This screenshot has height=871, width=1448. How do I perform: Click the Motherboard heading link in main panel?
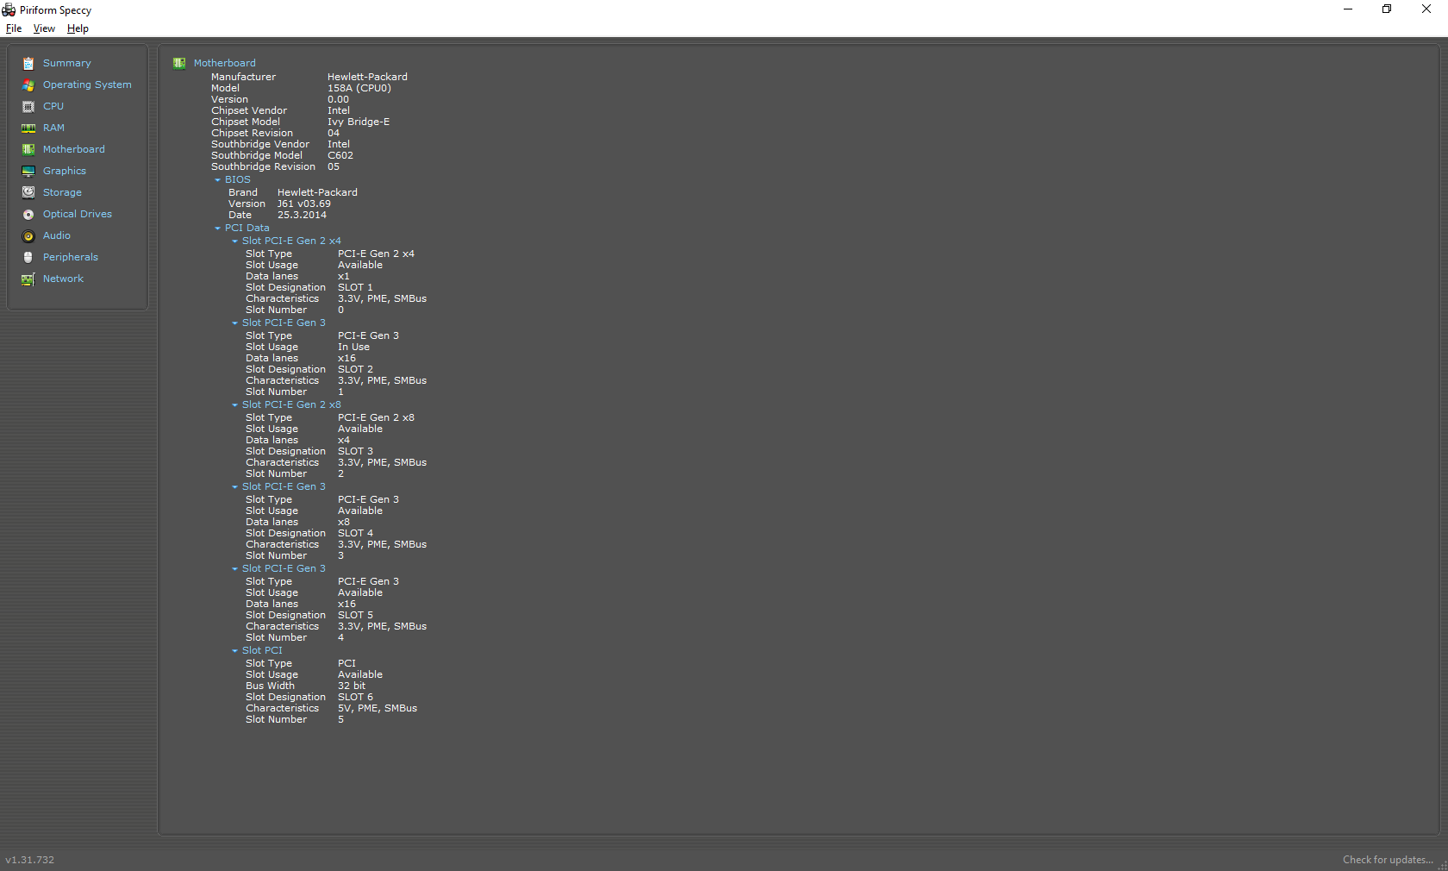[224, 63]
